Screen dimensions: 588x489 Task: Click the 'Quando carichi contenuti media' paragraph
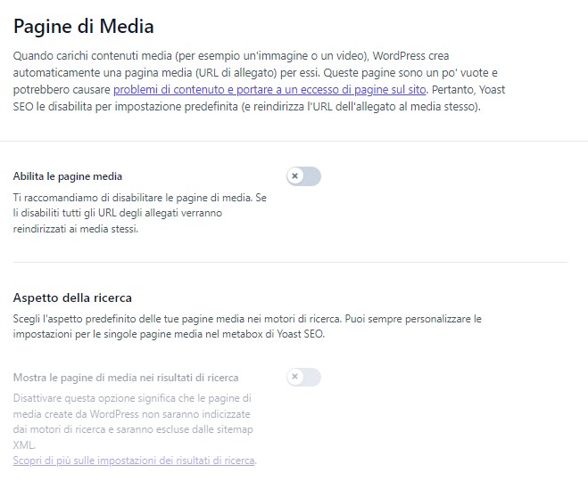pyautogui.click(x=259, y=81)
